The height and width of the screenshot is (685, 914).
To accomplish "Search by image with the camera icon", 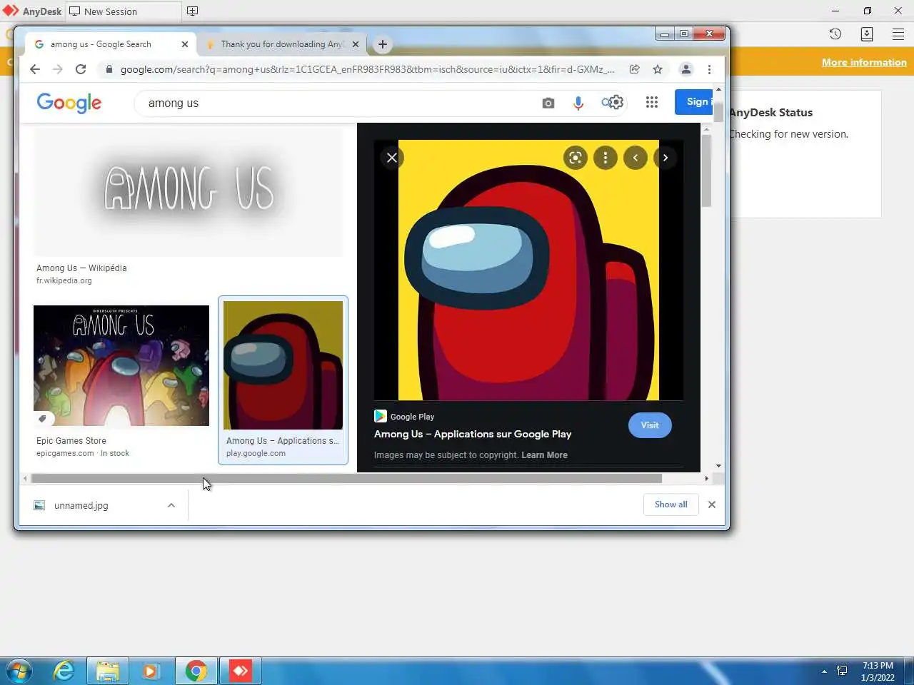I will point(548,103).
